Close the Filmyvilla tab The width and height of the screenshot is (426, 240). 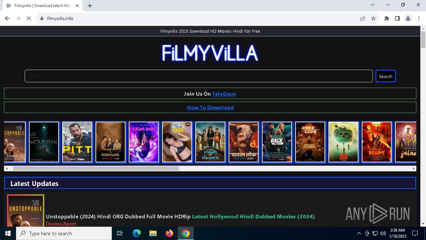click(78, 6)
